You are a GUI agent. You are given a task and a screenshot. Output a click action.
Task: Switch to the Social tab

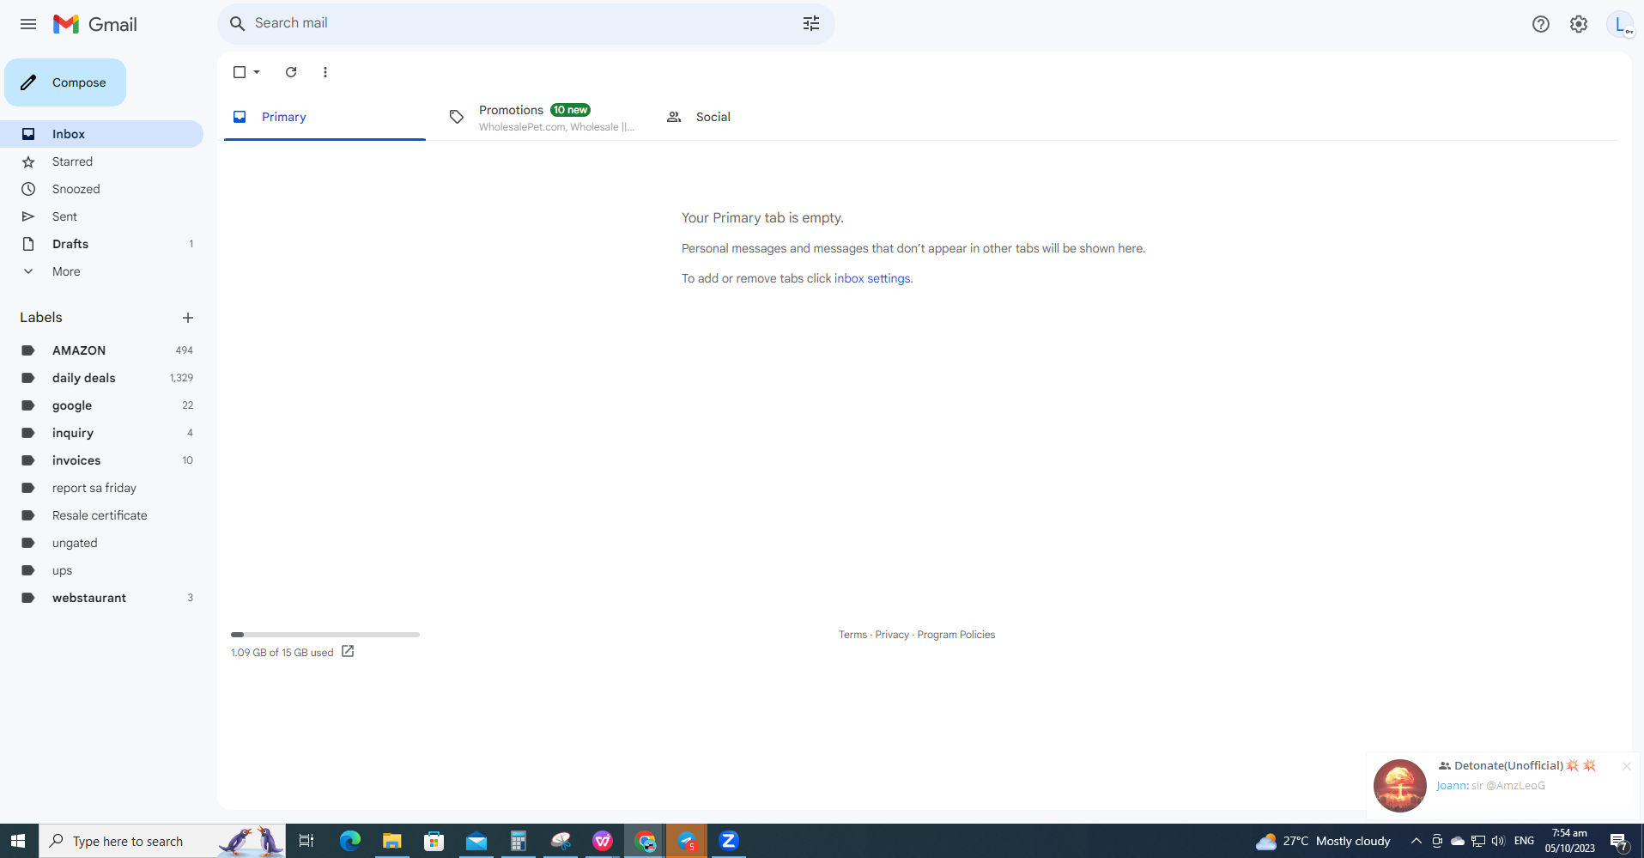761,117
